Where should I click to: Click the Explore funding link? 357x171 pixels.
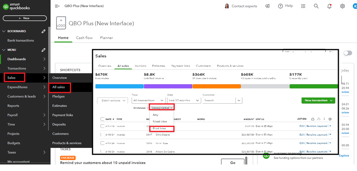344,156
